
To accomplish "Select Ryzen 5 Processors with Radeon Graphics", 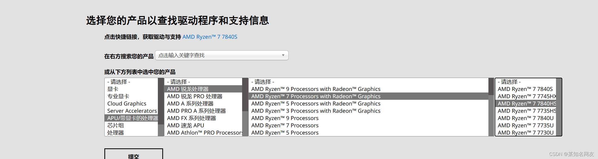I will click(x=368, y=104).
